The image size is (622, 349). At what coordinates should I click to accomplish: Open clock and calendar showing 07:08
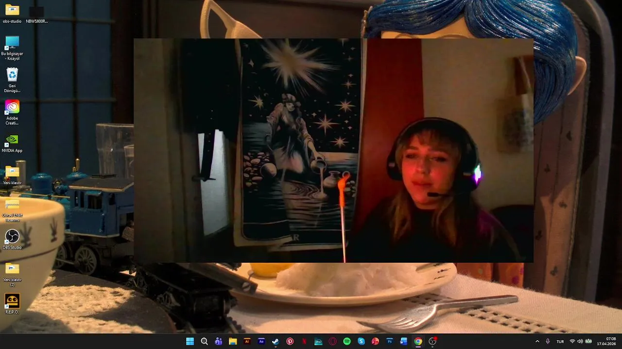pos(606,341)
